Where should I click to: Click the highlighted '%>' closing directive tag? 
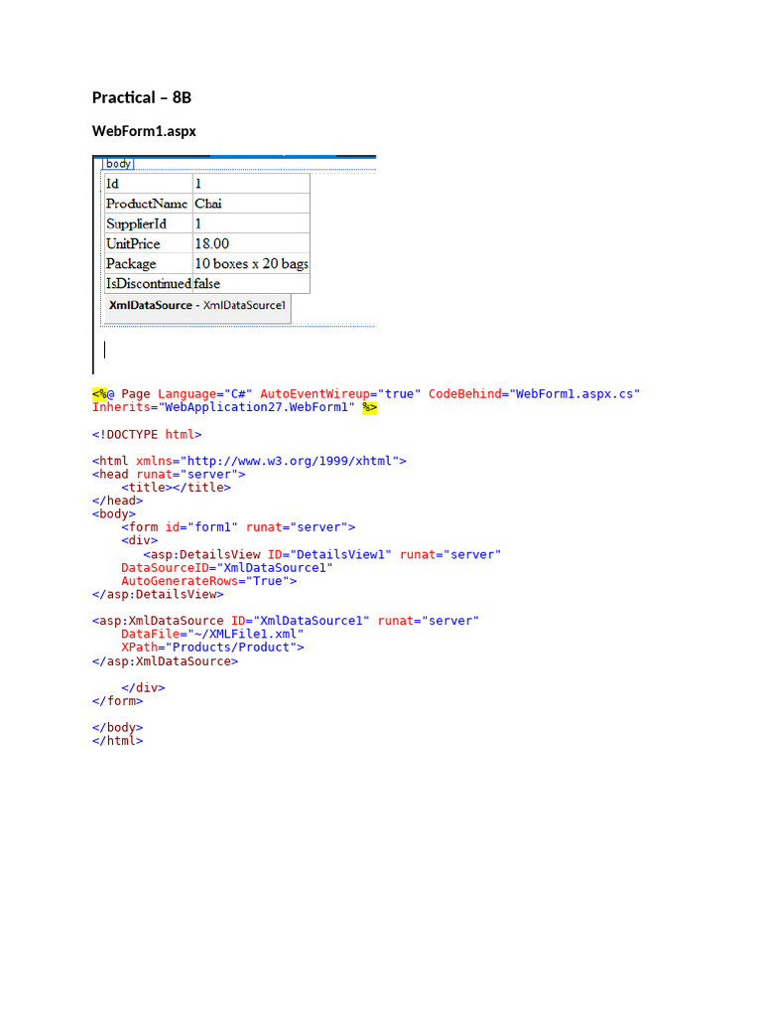point(369,407)
